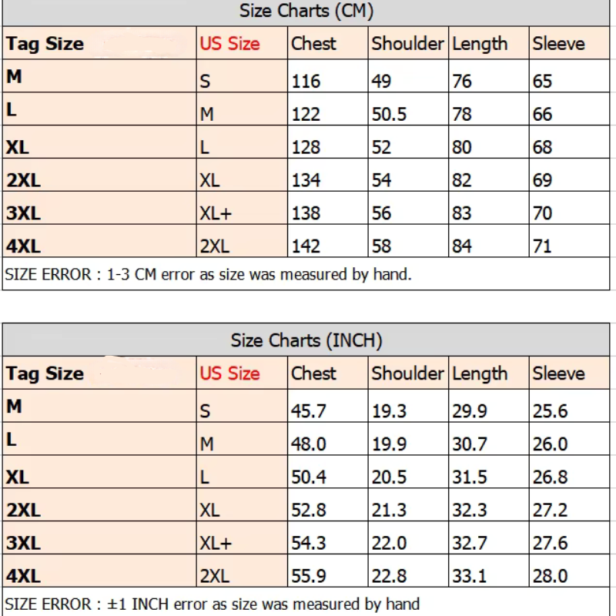616x616 pixels.
Task: Click Length value 31.5 in INCH chart
Action: 470,477
